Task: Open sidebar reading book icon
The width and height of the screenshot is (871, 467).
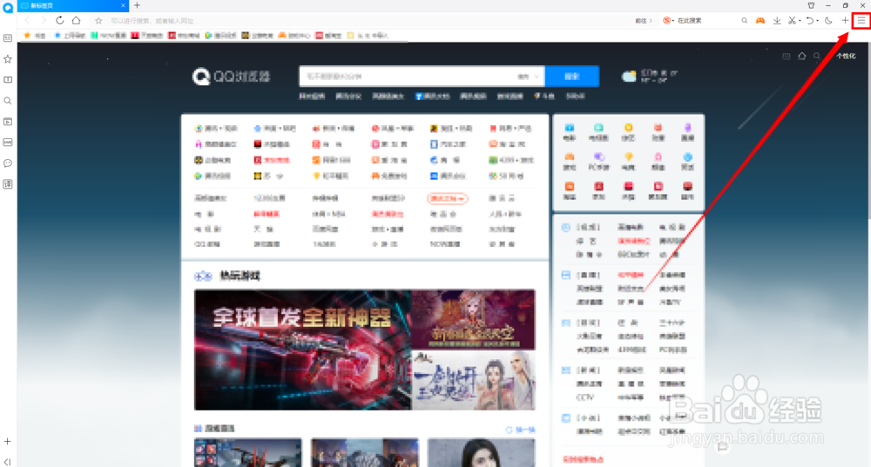Action: pos(8,80)
